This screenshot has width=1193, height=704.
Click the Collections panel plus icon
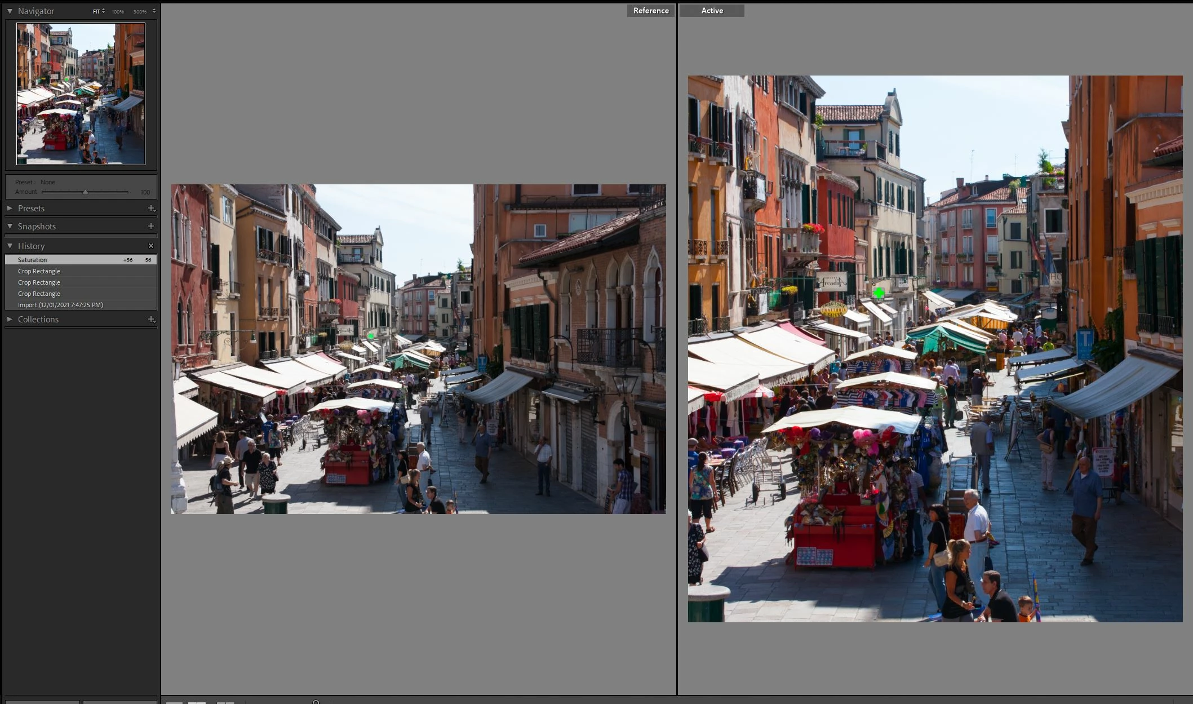click(x=151, y=320)
